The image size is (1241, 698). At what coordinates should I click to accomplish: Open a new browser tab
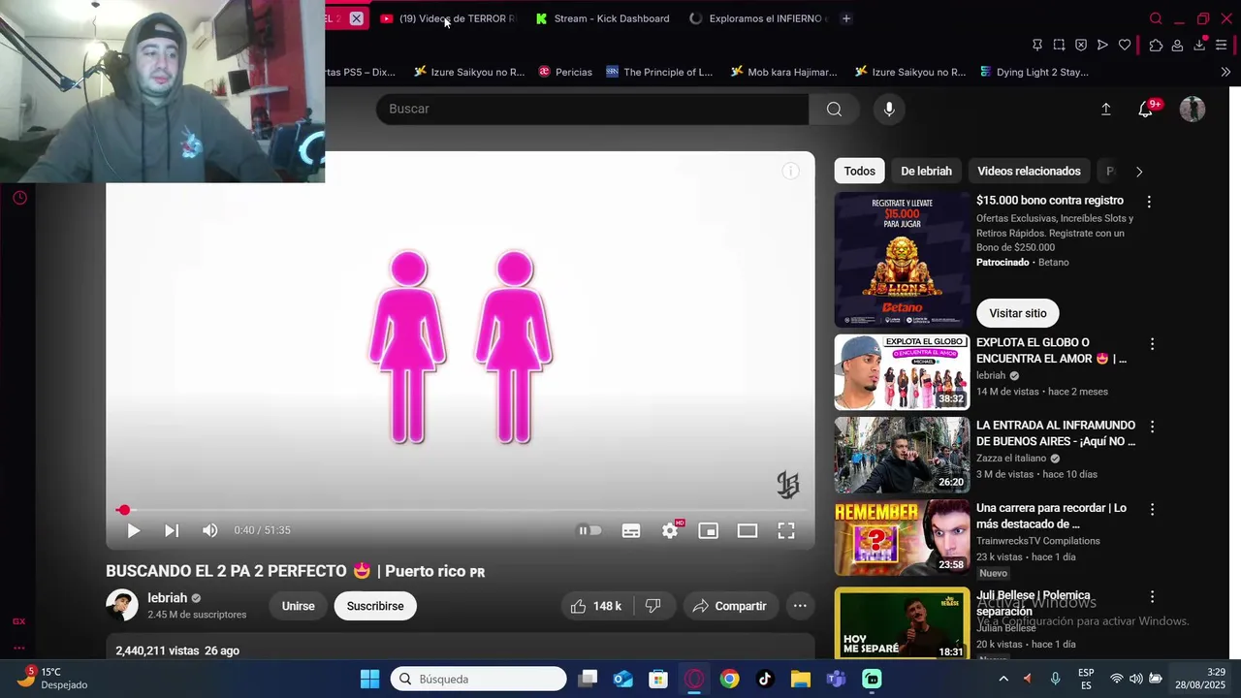[x=846, y=18]
